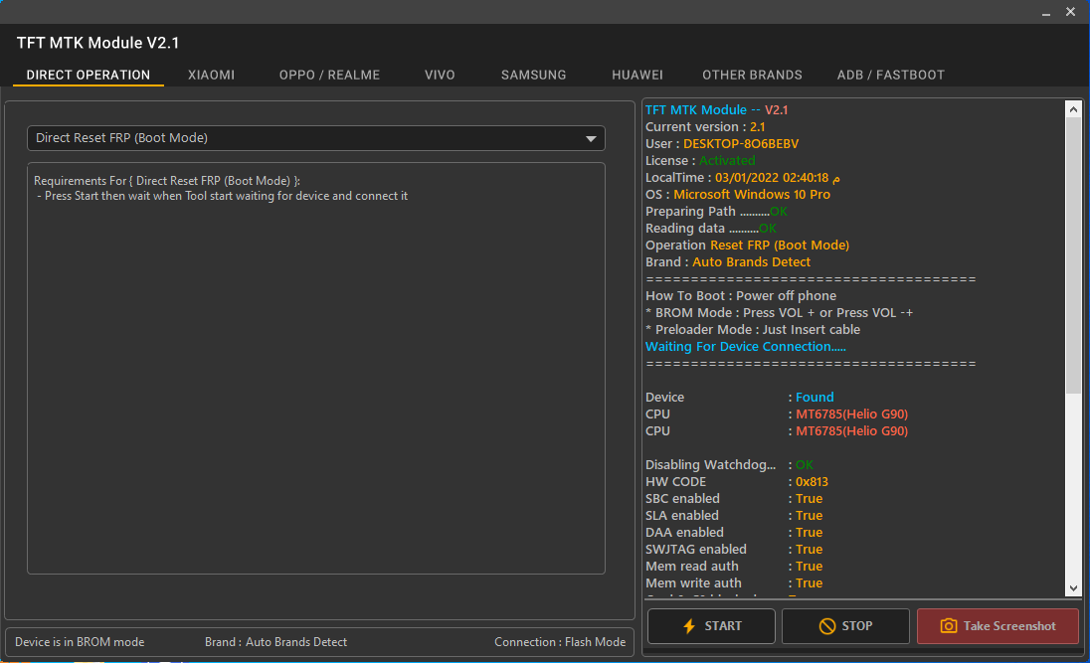Screen dimensions: 1090x663
Task: Click the requirements text area
Action: pos(315,369)
